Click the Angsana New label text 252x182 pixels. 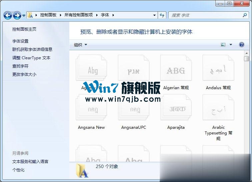[91, 127]
